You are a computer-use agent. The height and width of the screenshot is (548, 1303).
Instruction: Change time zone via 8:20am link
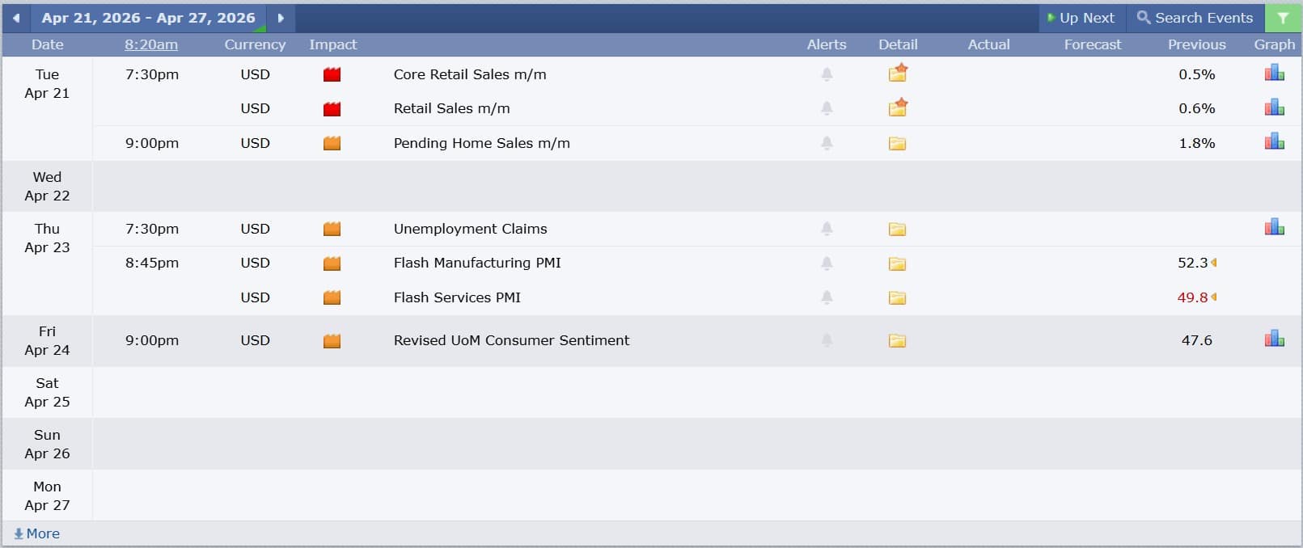151,44
